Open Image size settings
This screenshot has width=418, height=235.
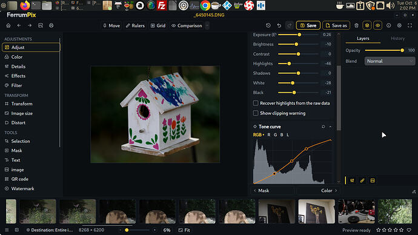31,113
